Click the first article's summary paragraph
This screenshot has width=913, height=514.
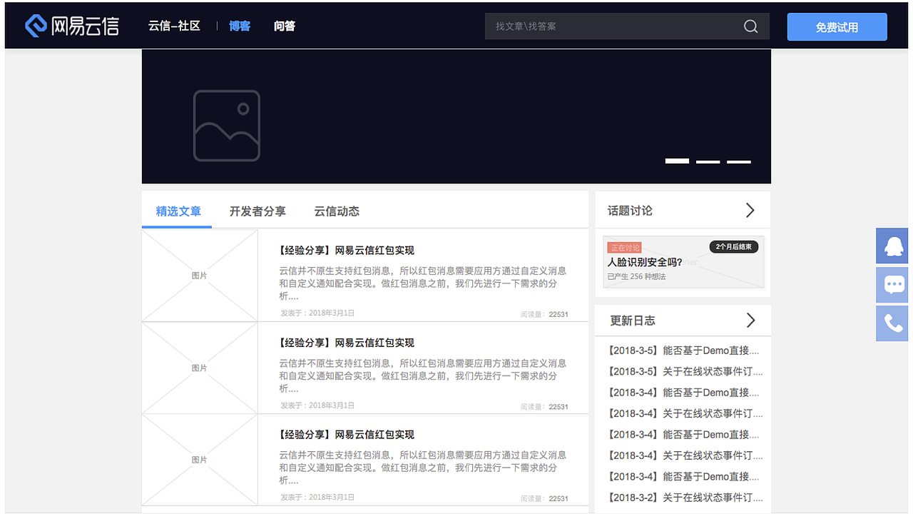[x=422, y=283]
